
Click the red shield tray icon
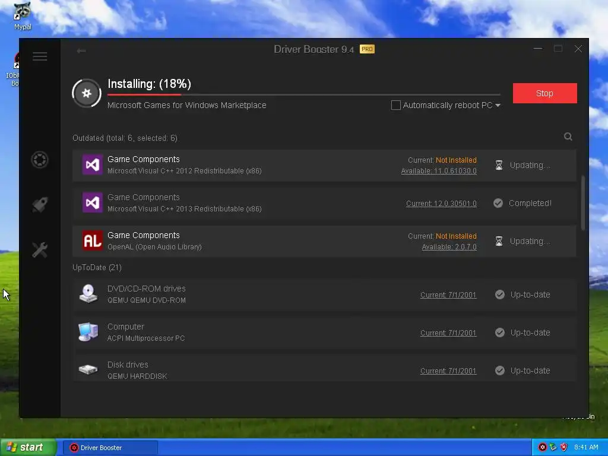point(564,448)
